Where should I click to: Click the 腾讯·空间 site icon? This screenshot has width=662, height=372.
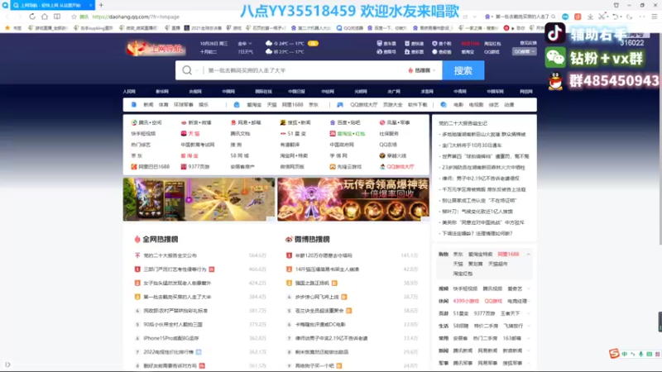(x=134, y=122)
